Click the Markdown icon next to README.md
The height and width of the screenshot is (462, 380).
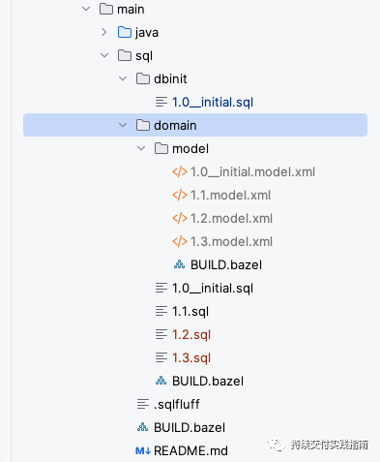tap(143, 450)
